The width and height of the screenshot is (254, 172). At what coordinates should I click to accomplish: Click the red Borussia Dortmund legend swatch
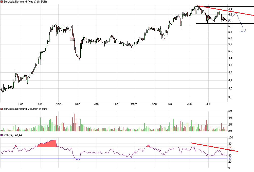[2, 2]
